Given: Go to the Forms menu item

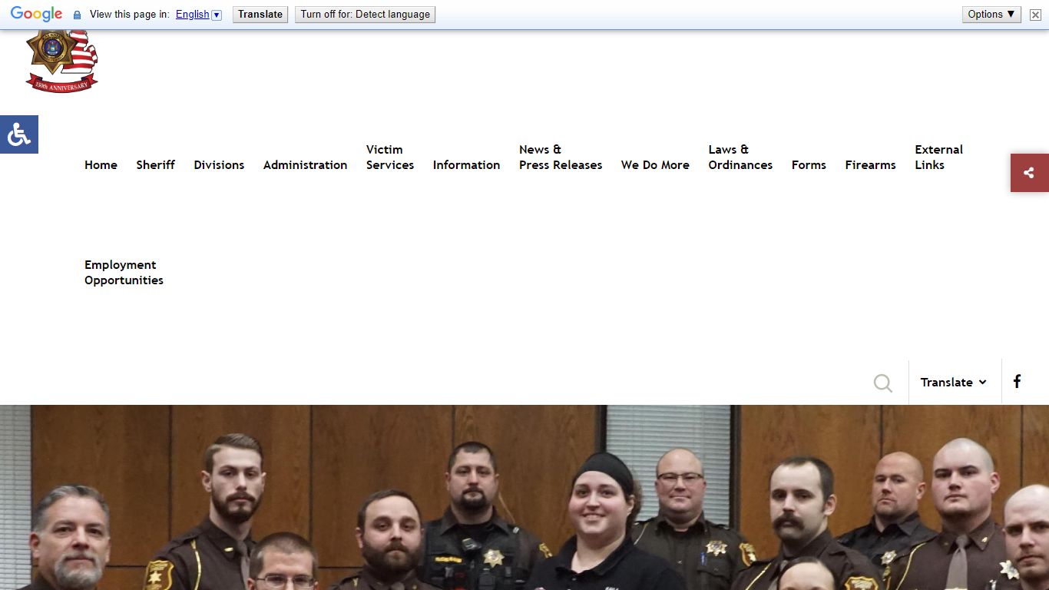Looking at the screenshot, I should pos(809,165).
